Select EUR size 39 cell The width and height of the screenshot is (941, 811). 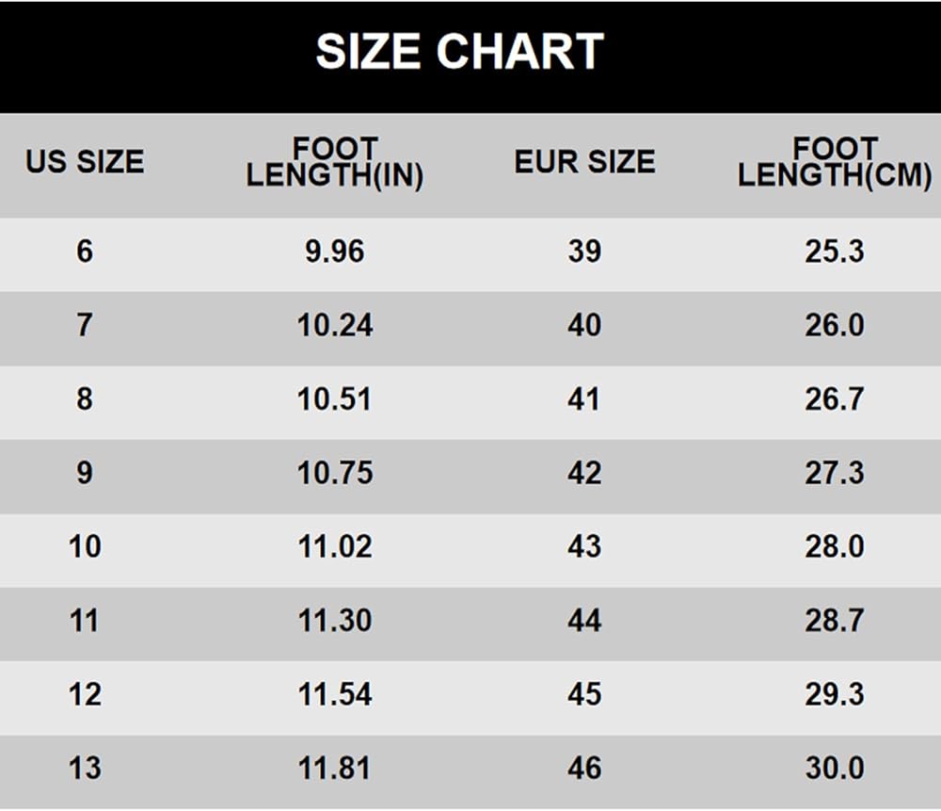[584, 251]
